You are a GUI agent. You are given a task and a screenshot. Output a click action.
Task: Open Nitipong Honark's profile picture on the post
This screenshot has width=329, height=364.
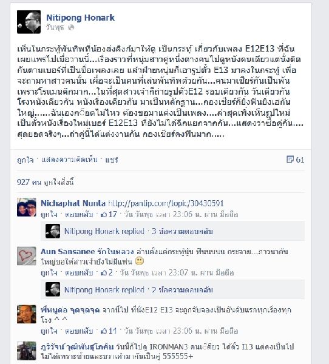pos(29,22)
